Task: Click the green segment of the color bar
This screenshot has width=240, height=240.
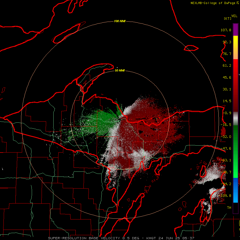Action: pos(235,151)
